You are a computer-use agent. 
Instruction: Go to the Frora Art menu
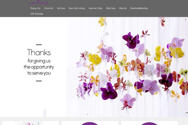(49, 8)
